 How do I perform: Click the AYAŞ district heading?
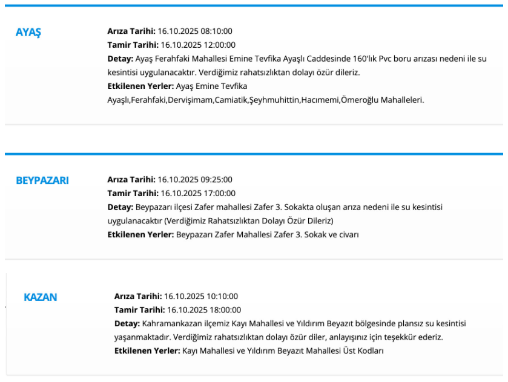point(28,32)
